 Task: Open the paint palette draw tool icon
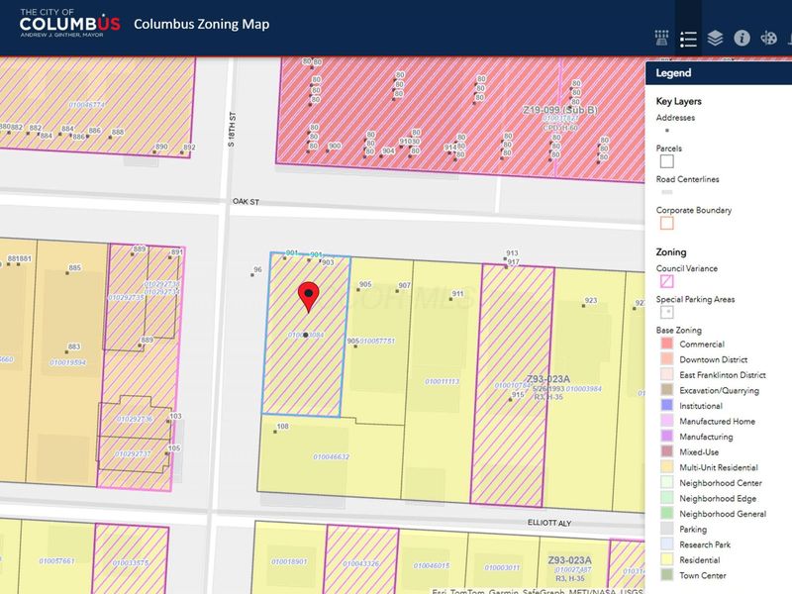coord(769,38)
